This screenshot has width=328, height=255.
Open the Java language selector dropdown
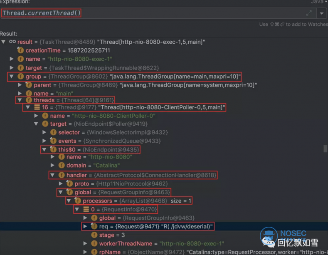click(319, 2)
